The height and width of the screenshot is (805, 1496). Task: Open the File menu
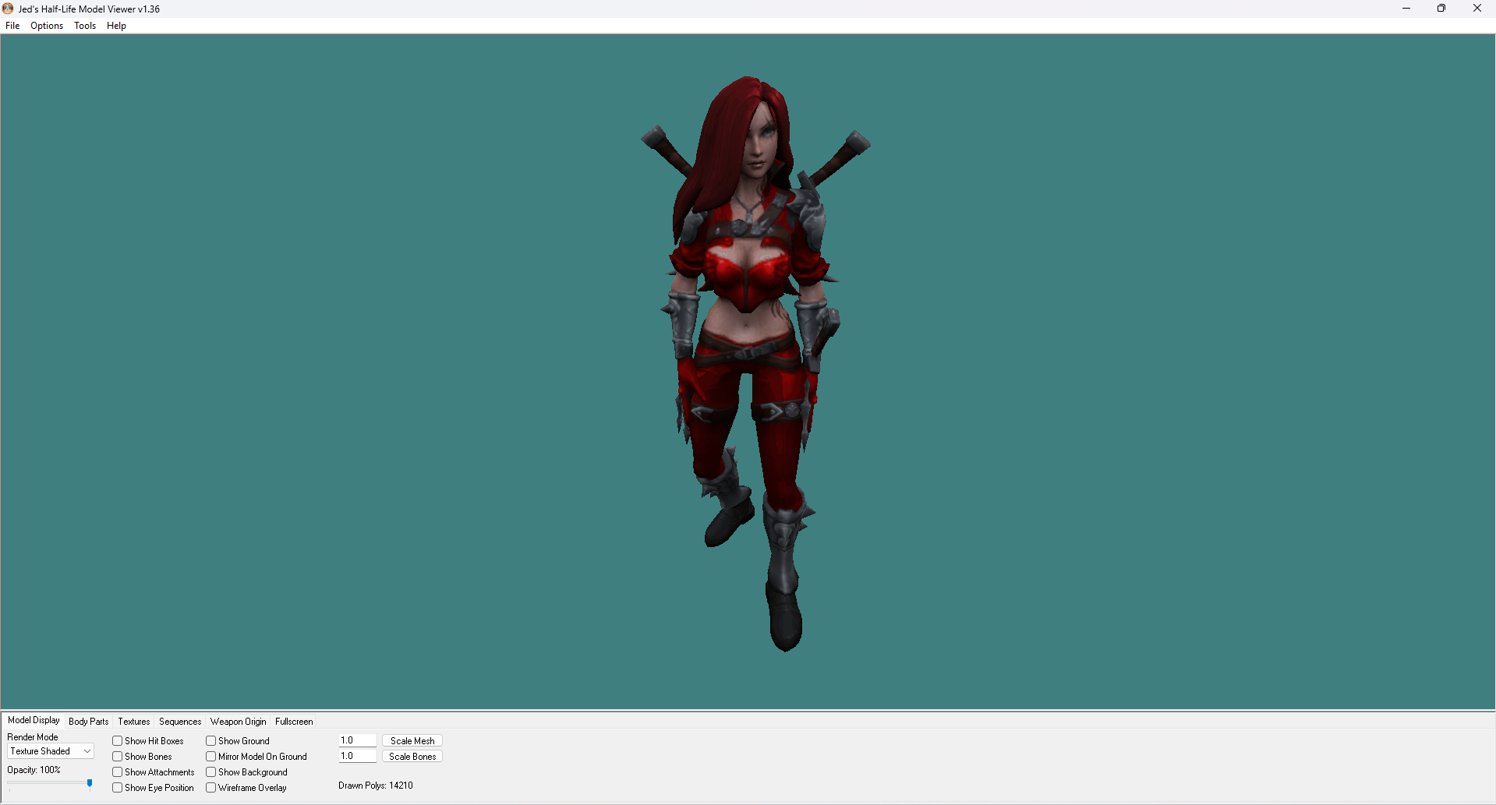(12, 26)
